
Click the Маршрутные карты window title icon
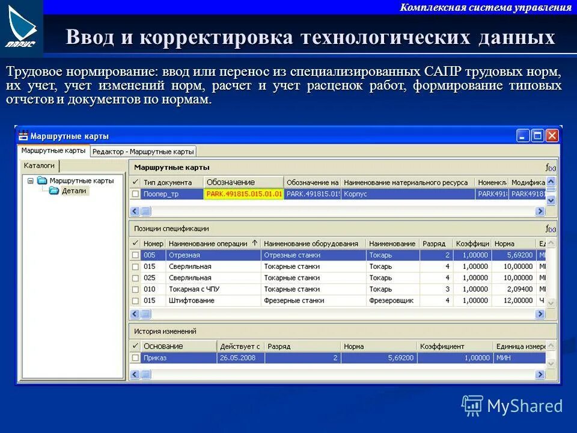[23, 135]
